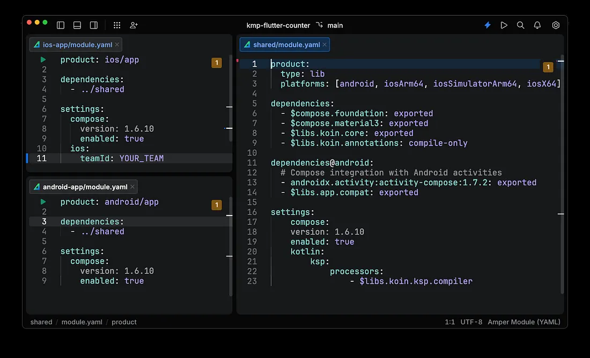
Task: Run ios/app product via gutter arrow
Action: coord(43,60)
